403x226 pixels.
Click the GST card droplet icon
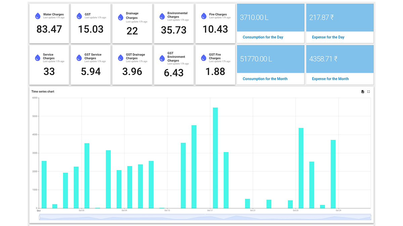[x=79, y=15]
